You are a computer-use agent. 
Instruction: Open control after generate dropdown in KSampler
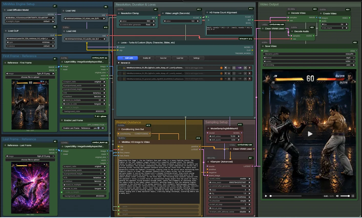point(230,186)
